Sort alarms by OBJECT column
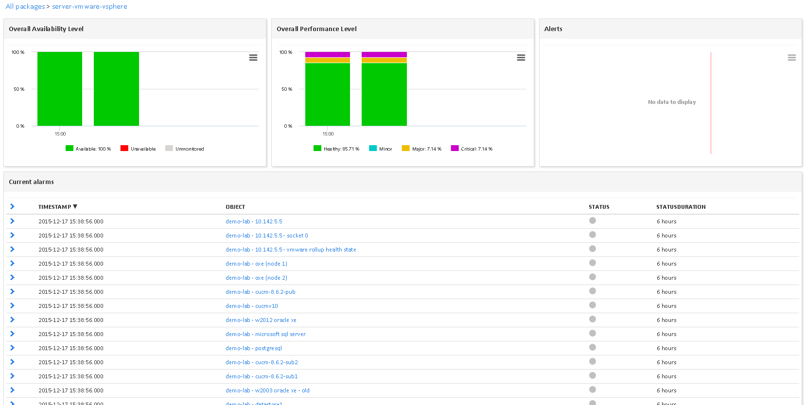Image resolution: width=805 pixels, height=405 pixels. 235,207
